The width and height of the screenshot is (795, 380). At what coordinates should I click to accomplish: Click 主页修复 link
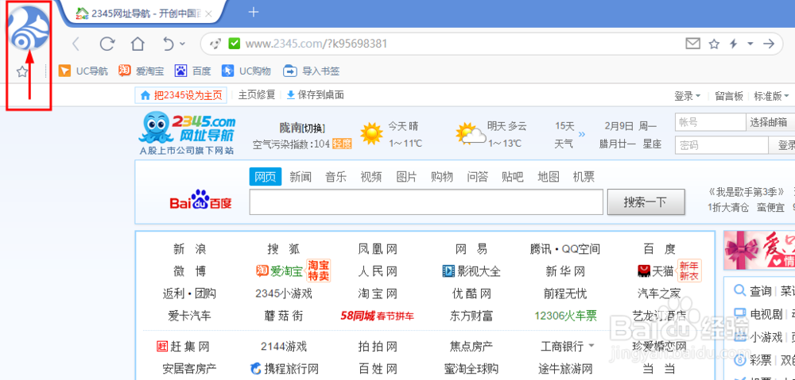click(x=257, y=94)
